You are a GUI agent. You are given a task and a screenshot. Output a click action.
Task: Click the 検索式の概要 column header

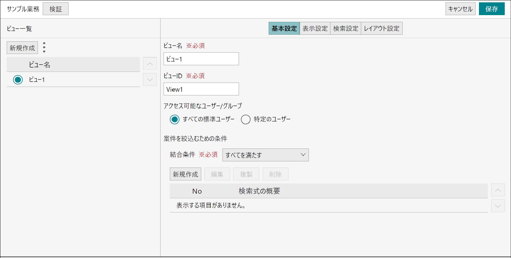click(259, 191)
